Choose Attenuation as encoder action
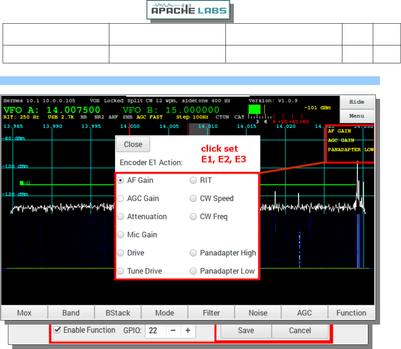The width and height of the screenshot is (401, 349). 120,217
